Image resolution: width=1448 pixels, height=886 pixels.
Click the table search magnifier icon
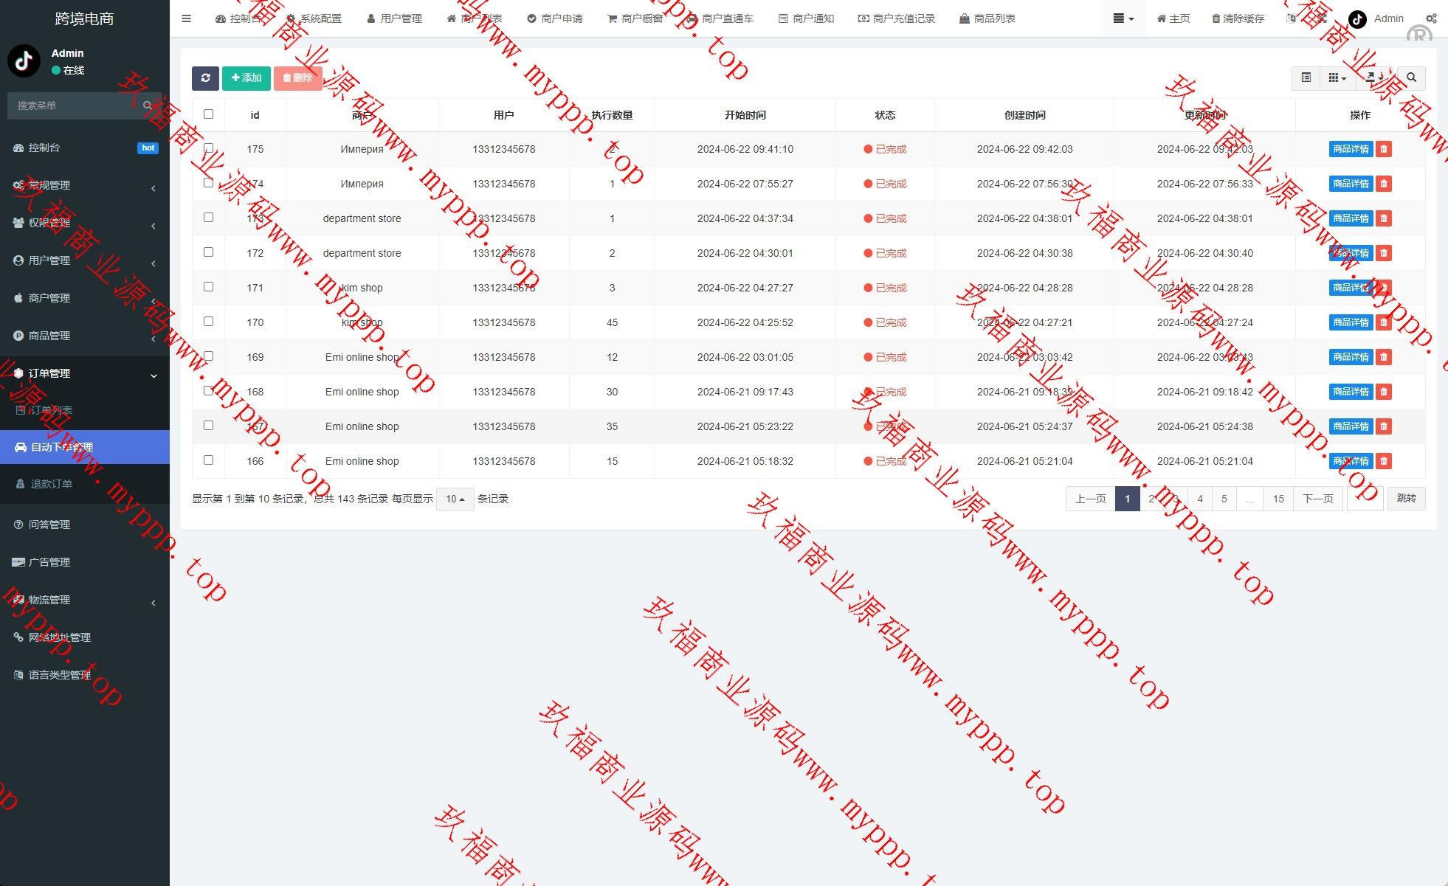(1411, 78)
